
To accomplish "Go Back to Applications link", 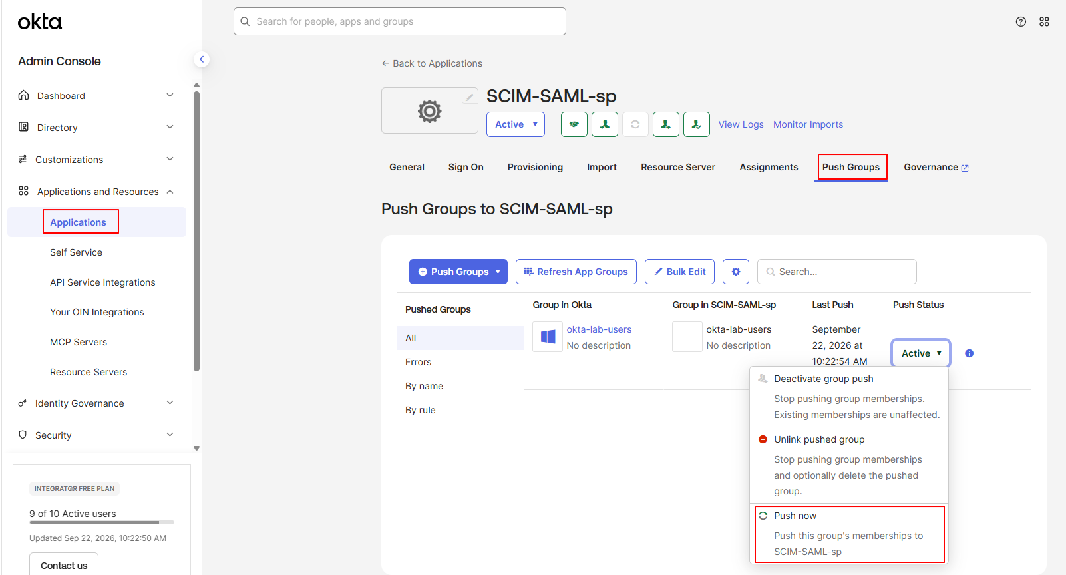I will (x=432, y=63).
